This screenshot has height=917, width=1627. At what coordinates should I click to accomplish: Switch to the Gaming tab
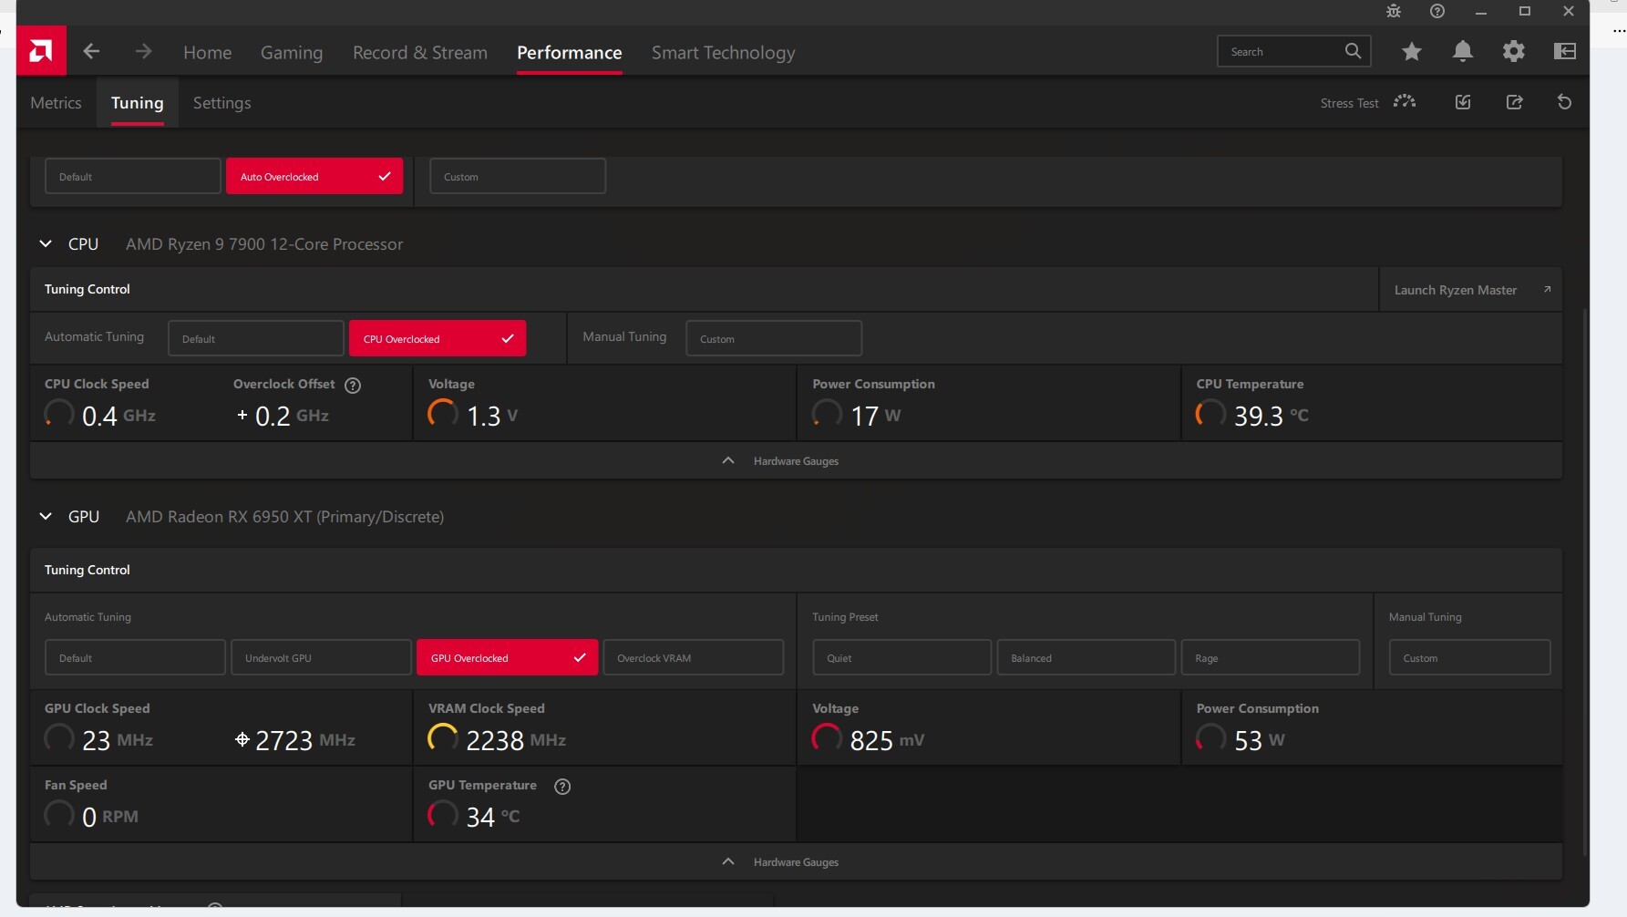coord(292,53)
